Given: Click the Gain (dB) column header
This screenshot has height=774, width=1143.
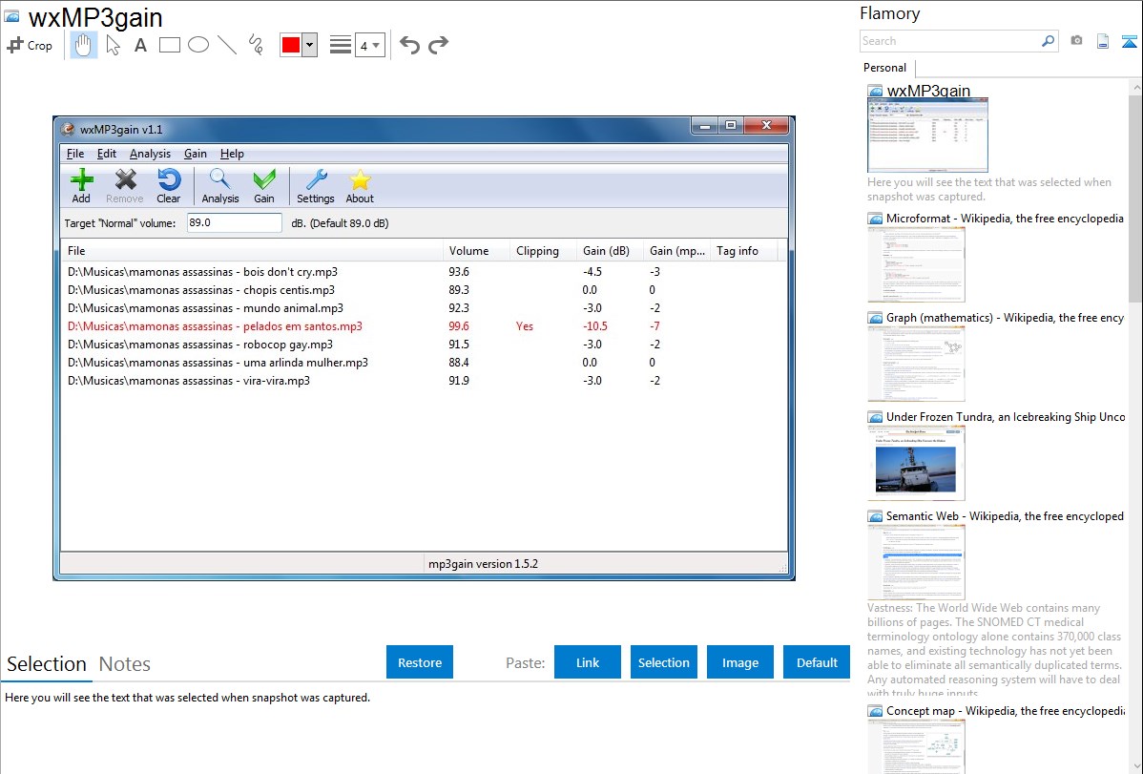Looking at the screenshot, I should coord(610,251).
